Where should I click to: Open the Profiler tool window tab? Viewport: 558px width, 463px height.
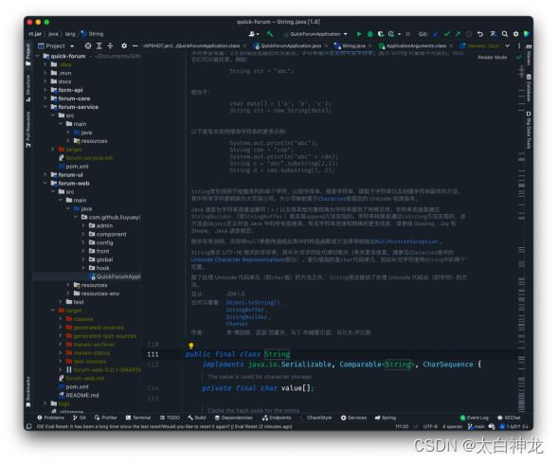pos(106,418)
